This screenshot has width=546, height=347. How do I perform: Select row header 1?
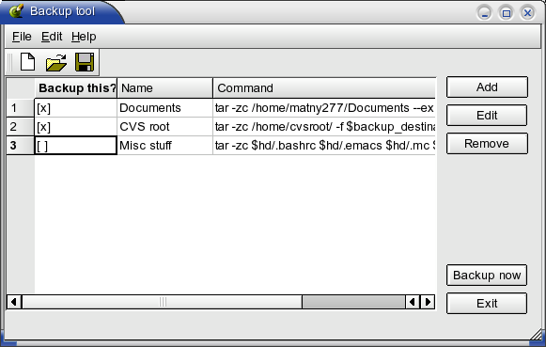click(x=21, y=108)
